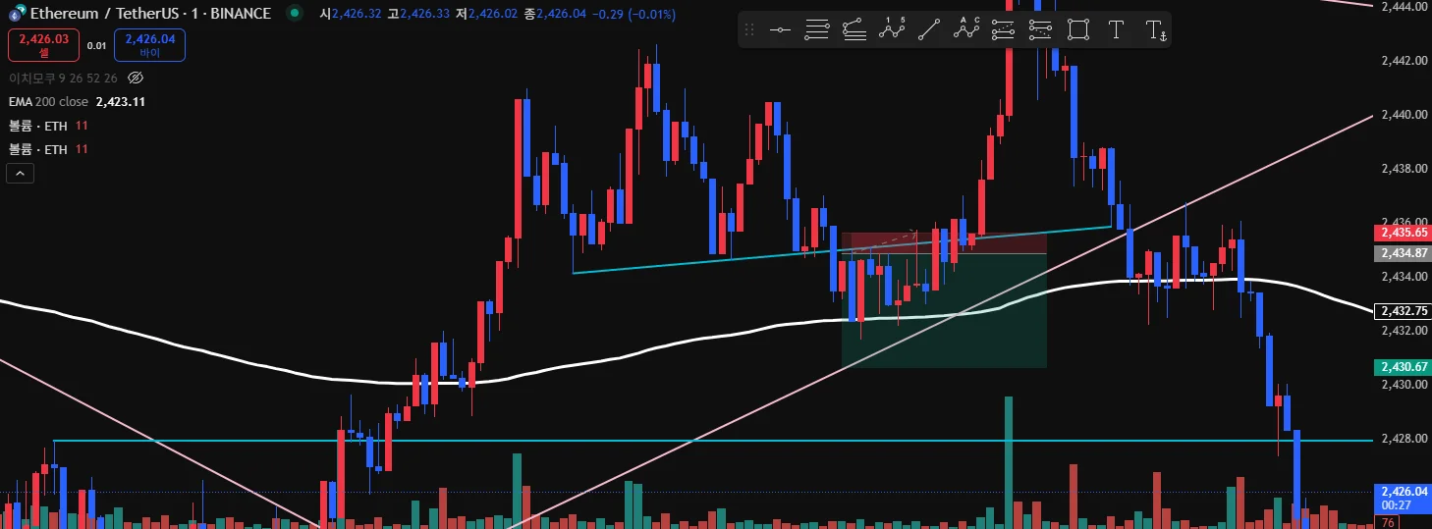
Task: Select the trend line drawing tool
Action: coord(928,30)
